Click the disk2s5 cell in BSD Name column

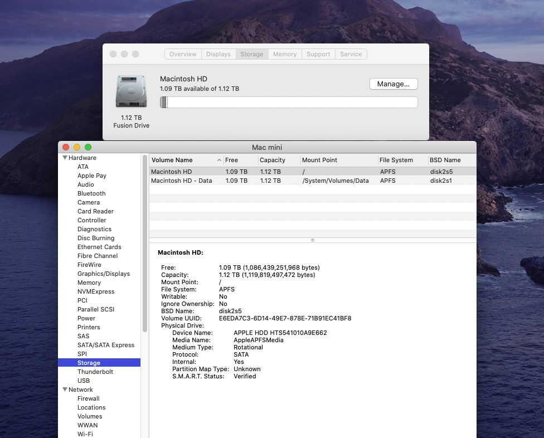(x=441, y=172)
